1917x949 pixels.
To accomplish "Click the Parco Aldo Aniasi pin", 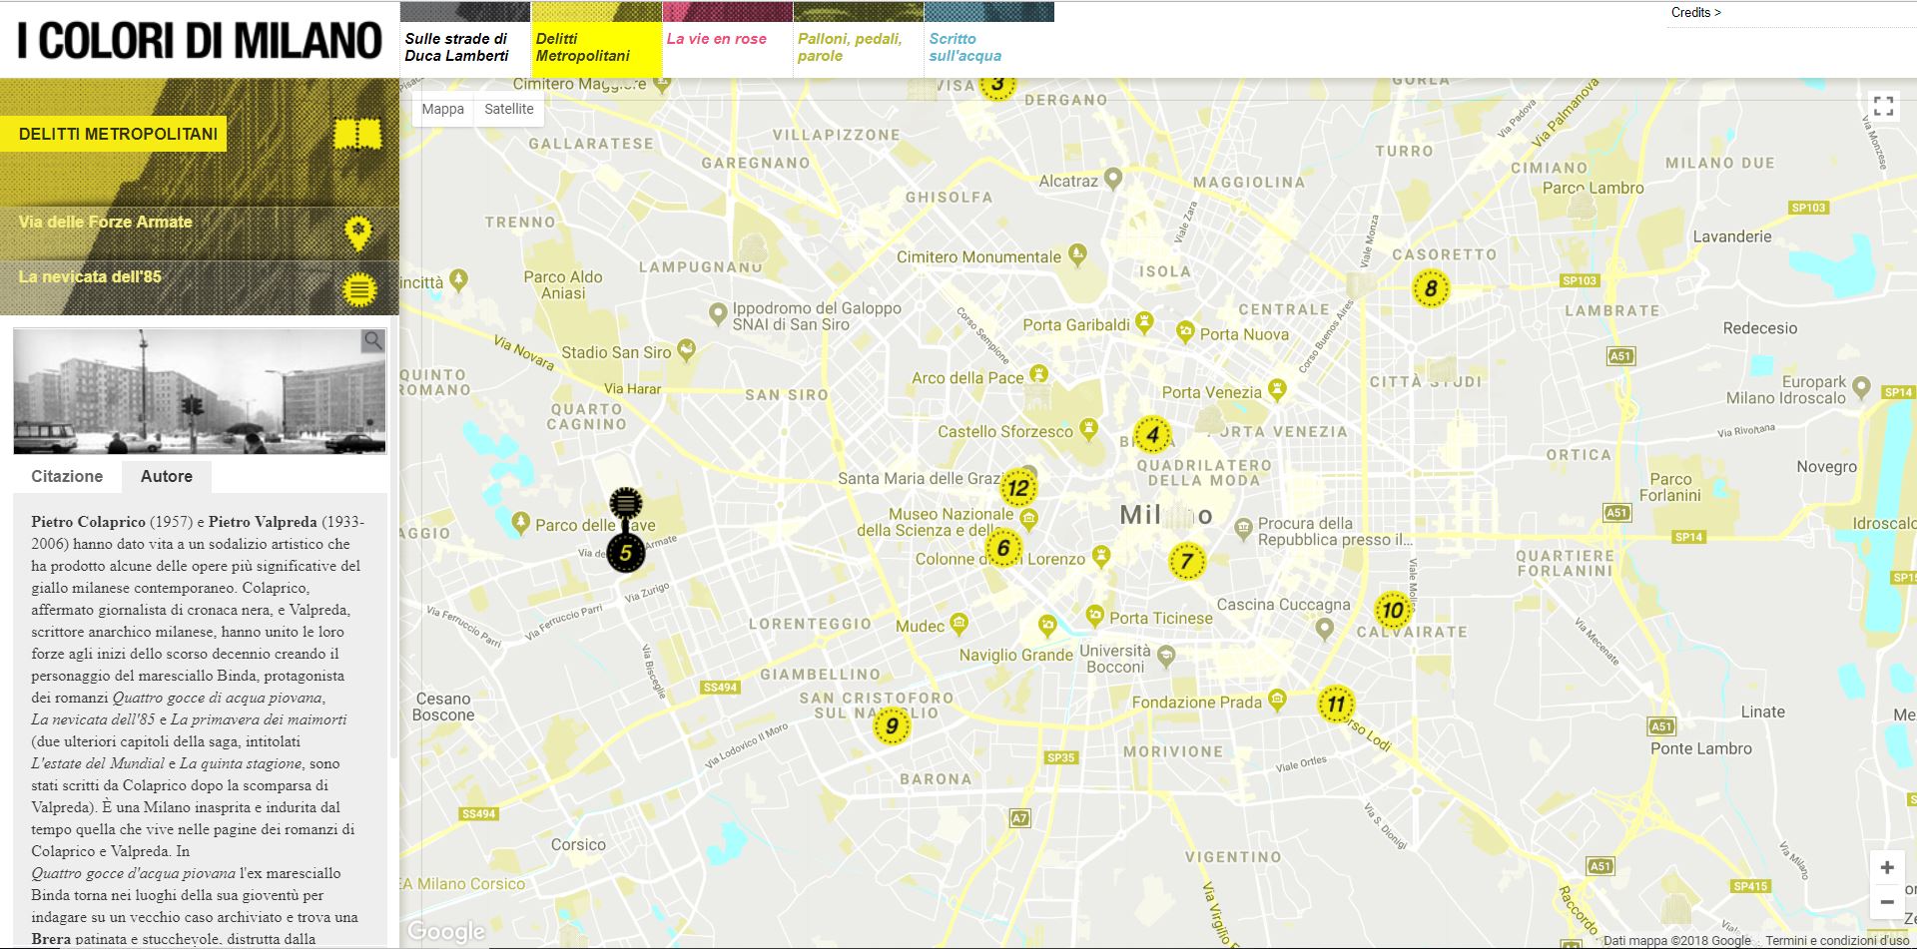I will coord(458,278).
